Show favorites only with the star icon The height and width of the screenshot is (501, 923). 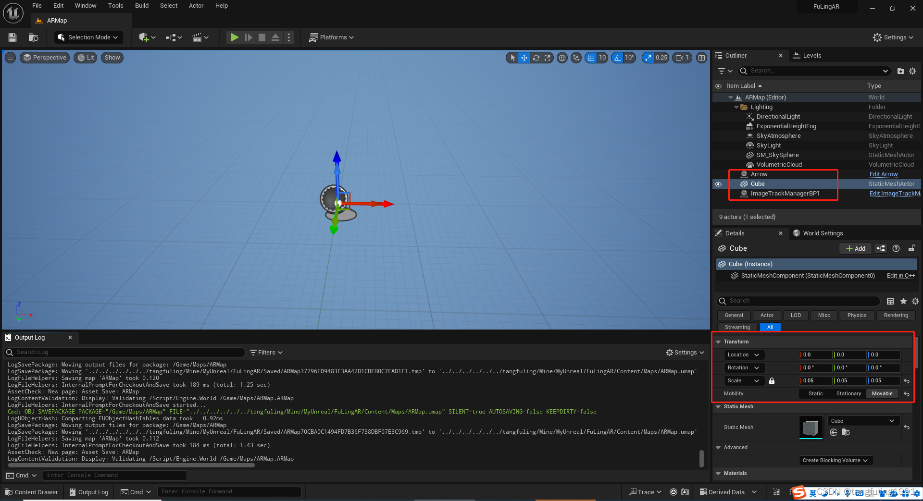[x=903, y=301]
